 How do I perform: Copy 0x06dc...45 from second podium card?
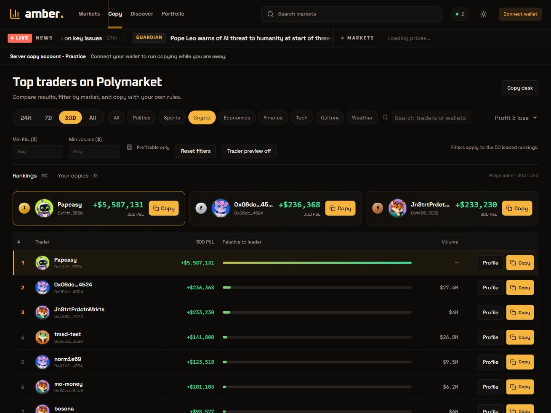(x=340, y=208)
